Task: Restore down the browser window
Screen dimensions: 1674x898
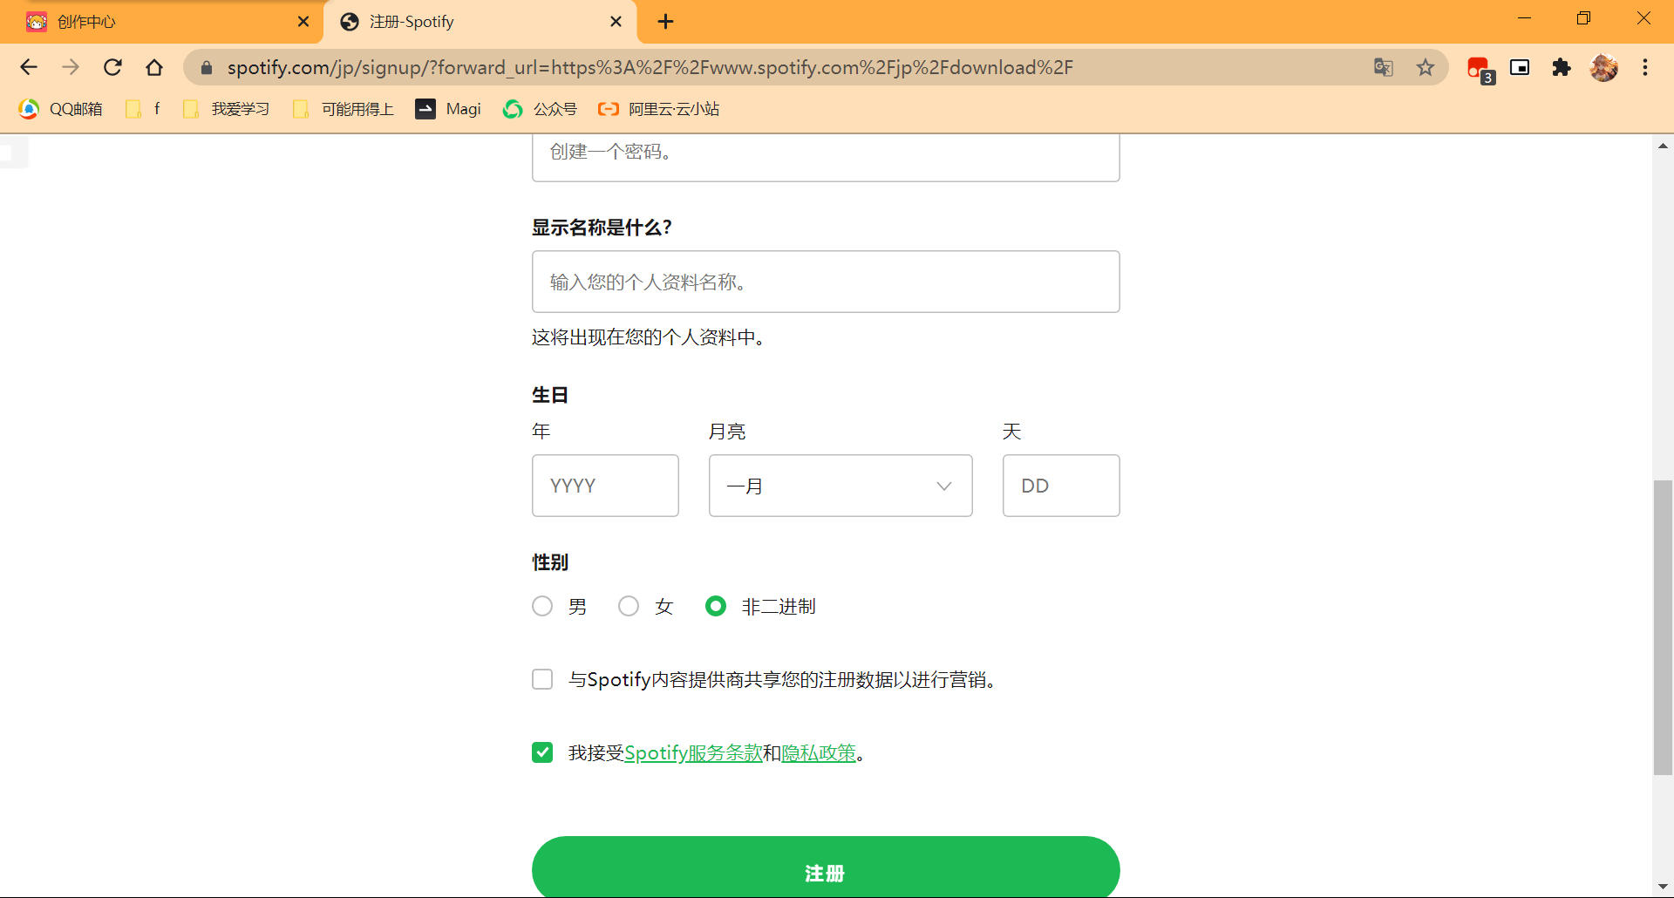Action: (1583, 18)
